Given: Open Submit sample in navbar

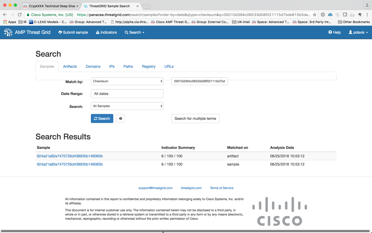Looking at the screenshot, I should pos(73,32).
